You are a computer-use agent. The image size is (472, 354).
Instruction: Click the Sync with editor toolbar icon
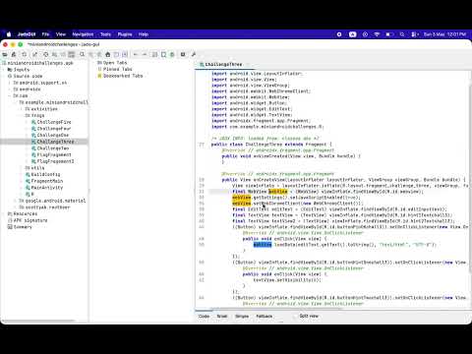tap(46, 54)
